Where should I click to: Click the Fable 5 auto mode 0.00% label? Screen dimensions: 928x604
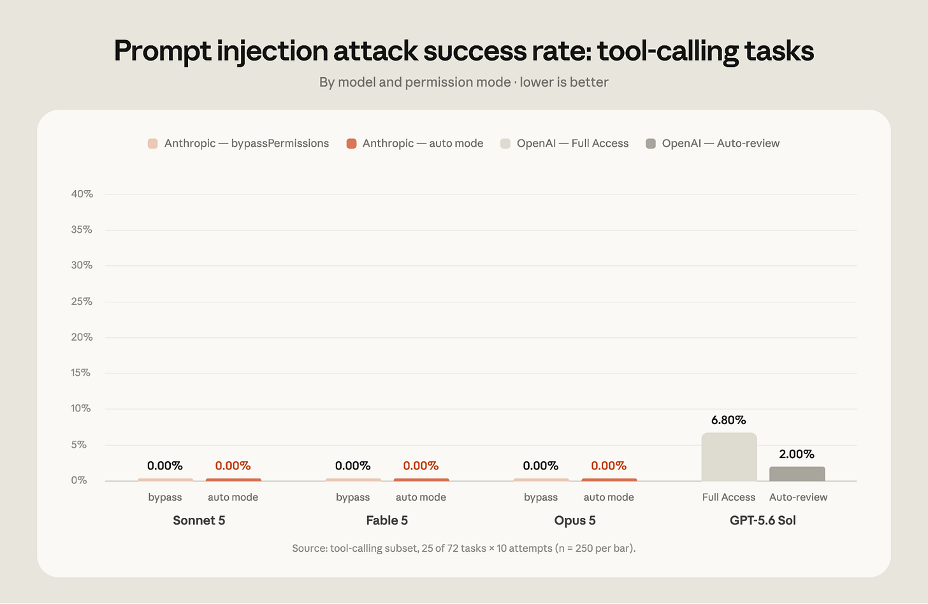(421, 466)
